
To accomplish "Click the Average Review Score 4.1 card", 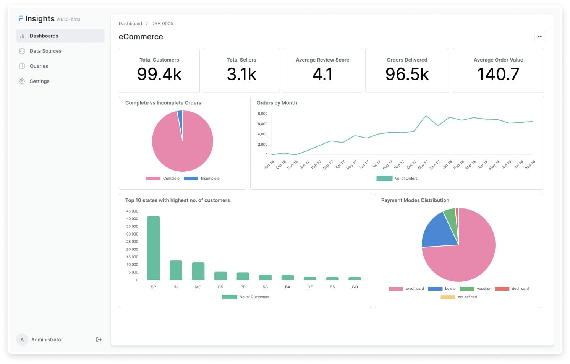I will 322,70.
